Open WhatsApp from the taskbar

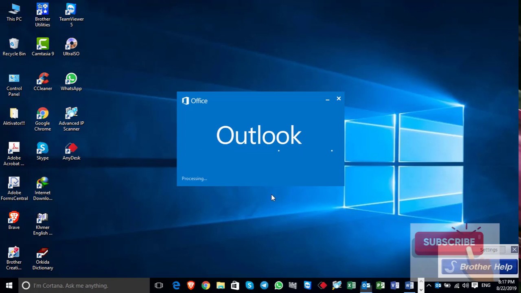(x=279, y=286)
